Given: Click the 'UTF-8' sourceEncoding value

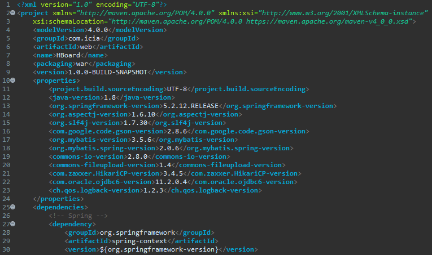Looking at the screenshot, I should pyautogui.click(x=177, y=89).
